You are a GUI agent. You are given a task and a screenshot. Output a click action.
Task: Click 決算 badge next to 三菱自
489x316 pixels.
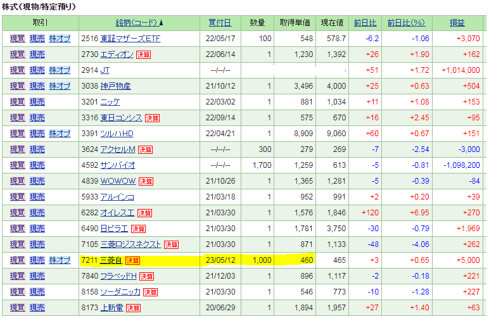[x=132, y=261]
